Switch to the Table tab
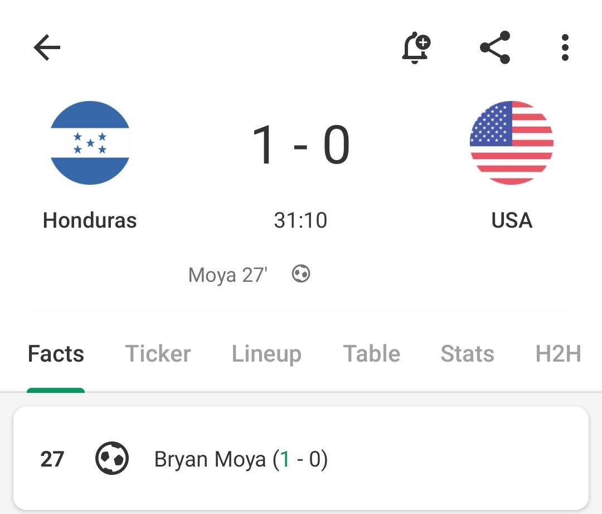This screenshot has height=514, width=602. (371, 354)
